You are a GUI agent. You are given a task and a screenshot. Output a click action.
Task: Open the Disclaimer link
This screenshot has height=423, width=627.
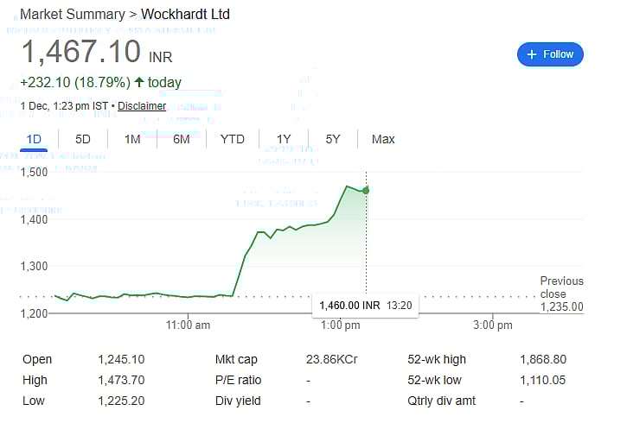(x=142, y=106)
